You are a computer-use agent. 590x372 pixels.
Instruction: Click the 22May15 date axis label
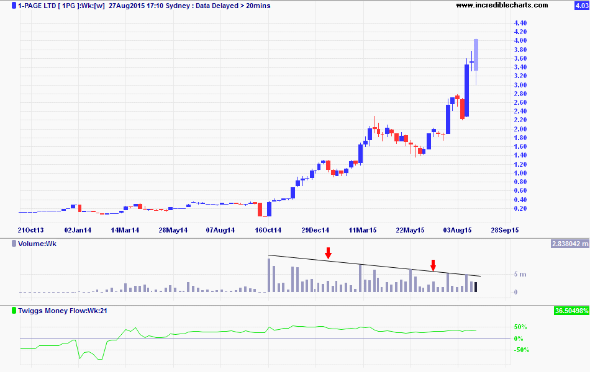410,230
